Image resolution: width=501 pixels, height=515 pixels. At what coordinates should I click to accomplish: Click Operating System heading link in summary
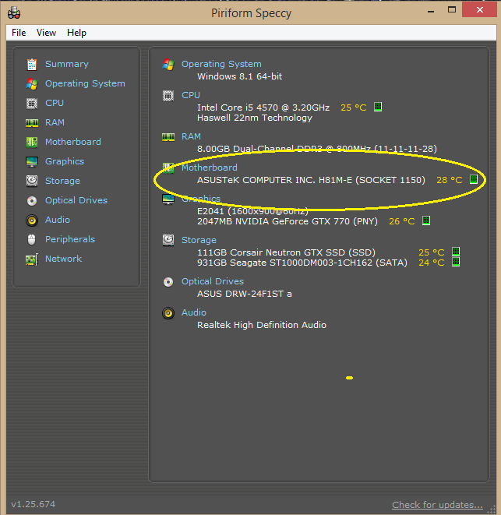click(221, 64)
